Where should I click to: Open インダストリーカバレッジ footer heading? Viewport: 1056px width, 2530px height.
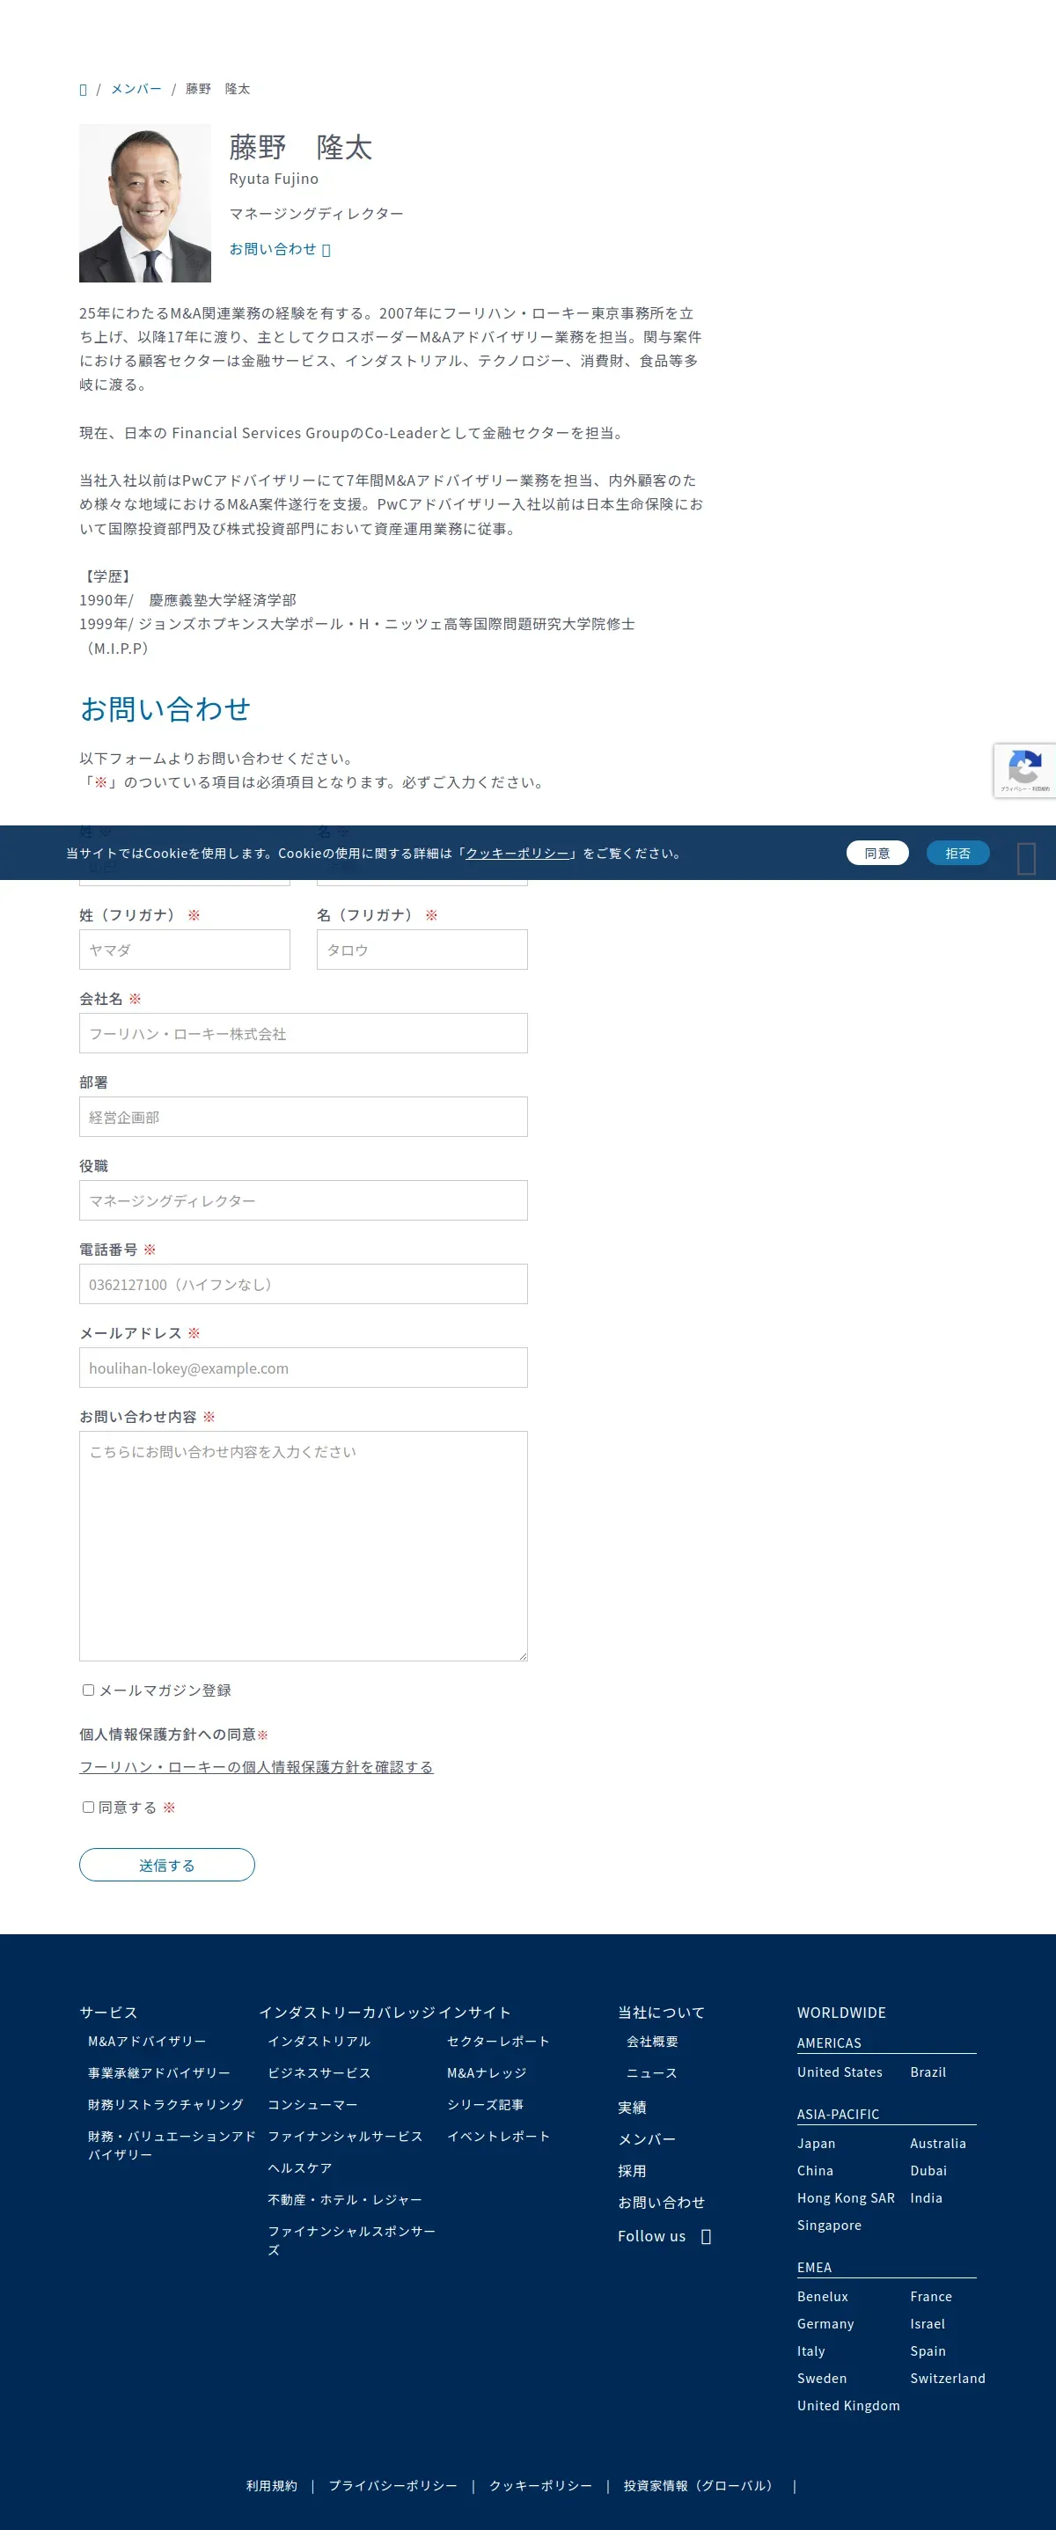coord(347,2013)
